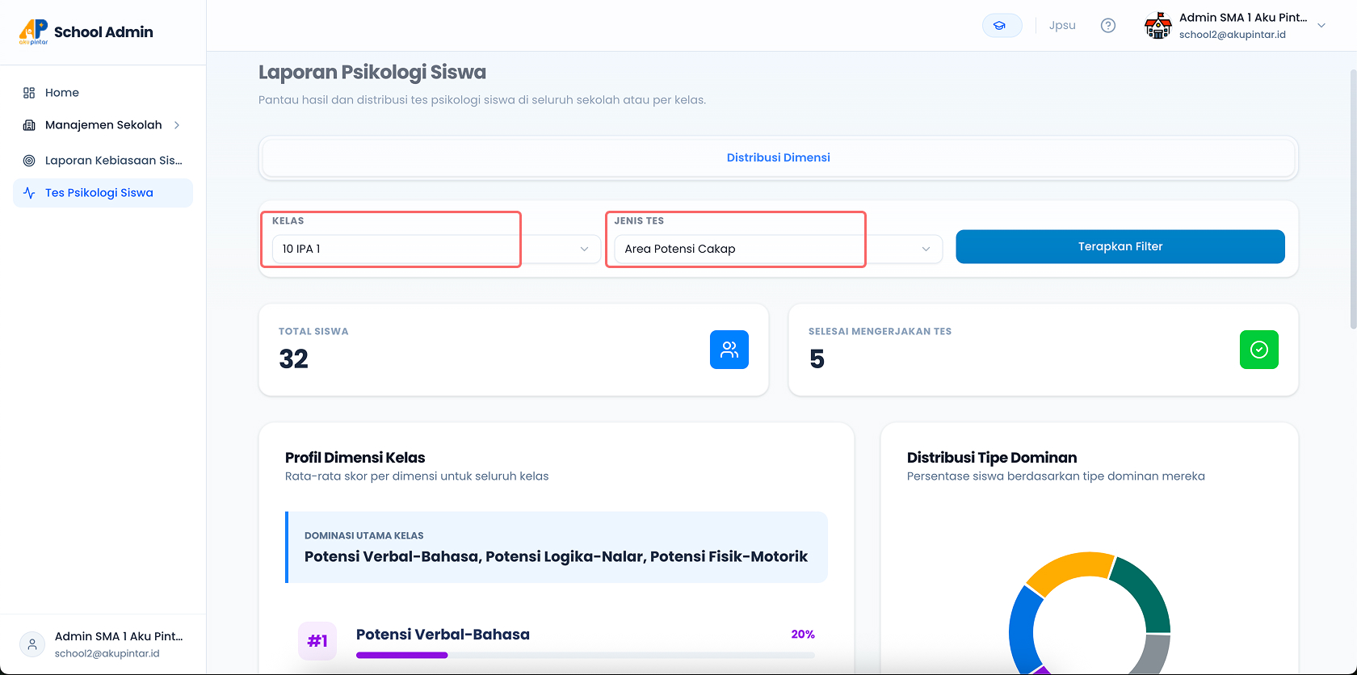Click the page vertical scrollbar
1357x675 pixels.
(1353, 199)
